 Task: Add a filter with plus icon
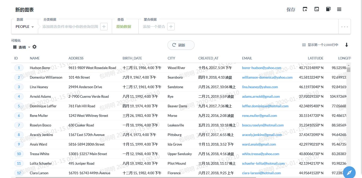coord(104,27)
